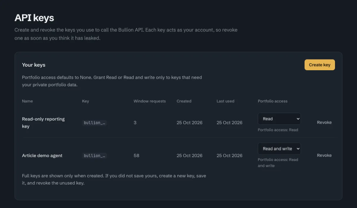The width and height of the screenshot is (357, 208).
Task: Click the 'Portfolio access defaults to None' description
Action: (x=112, y=81)
